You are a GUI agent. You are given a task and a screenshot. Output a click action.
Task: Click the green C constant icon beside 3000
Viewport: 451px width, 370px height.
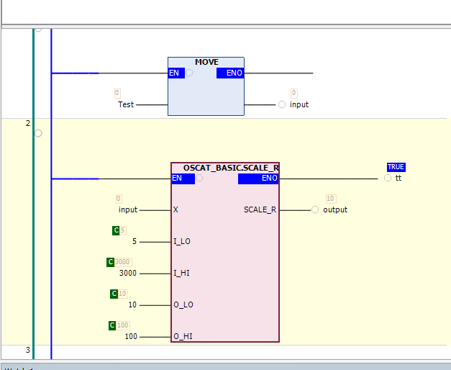point(111,262)
